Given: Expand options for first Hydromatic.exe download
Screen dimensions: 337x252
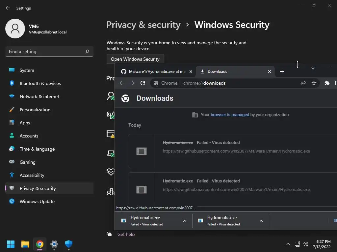Looking at the screenshot, I should tap(185, 221).
